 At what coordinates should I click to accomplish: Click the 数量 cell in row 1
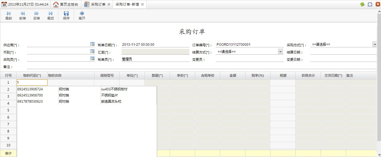157,83
